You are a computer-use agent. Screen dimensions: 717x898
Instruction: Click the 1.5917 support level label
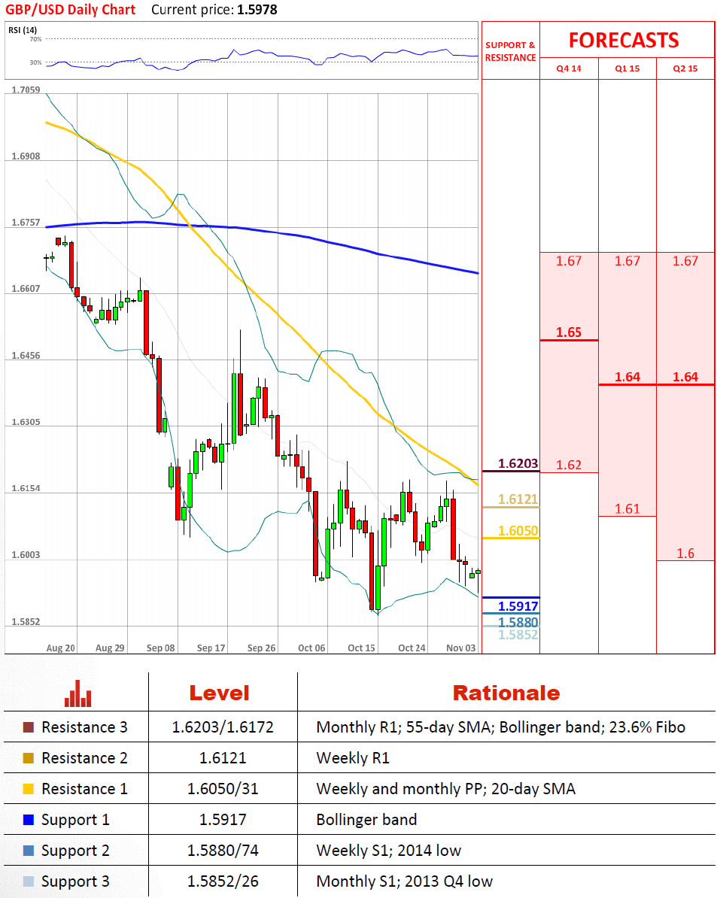tap(518, 606)
